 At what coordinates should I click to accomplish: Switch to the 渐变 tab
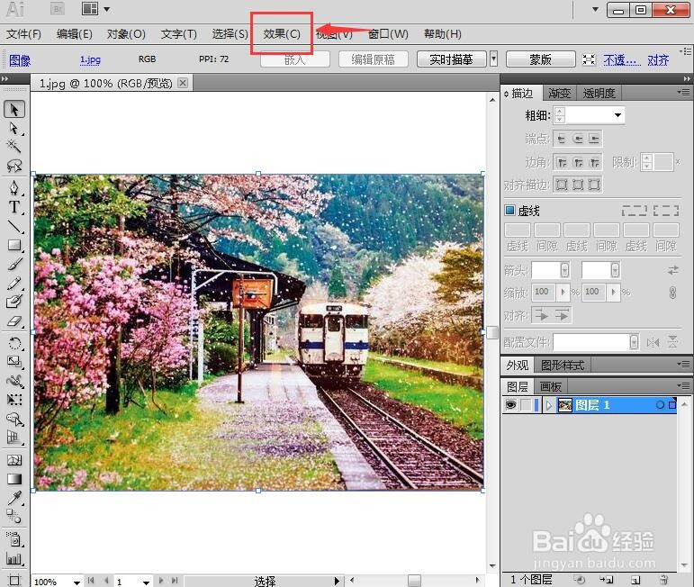pyautogui.click(x=559, y=93)
